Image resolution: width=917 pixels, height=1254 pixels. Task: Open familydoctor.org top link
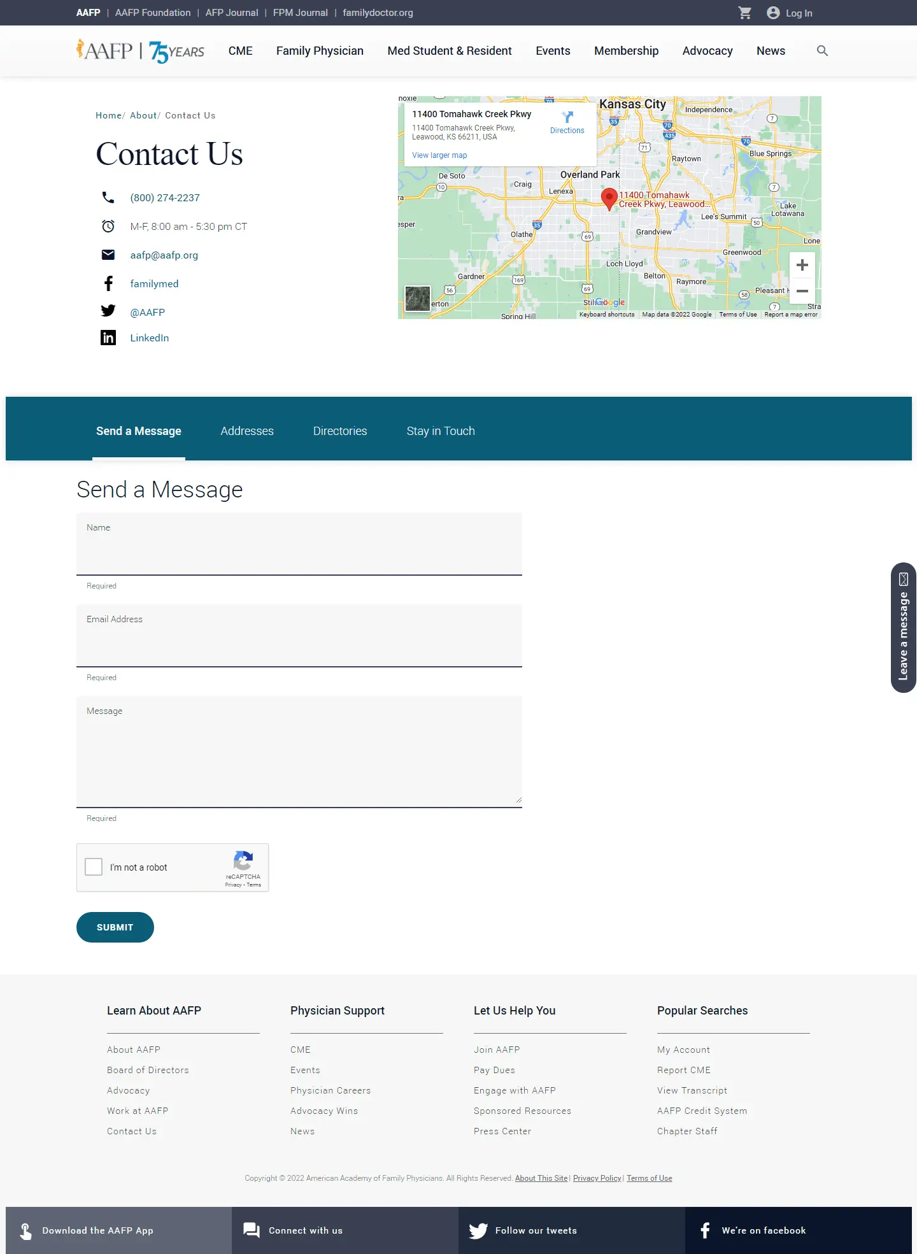(x=378, y=13)
